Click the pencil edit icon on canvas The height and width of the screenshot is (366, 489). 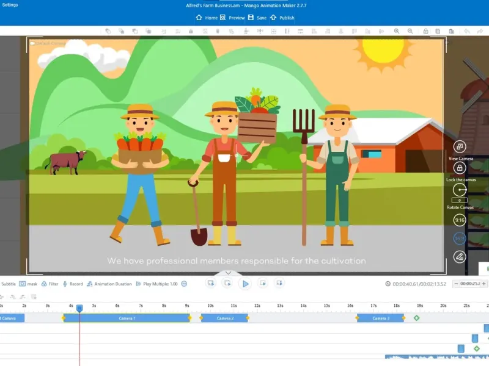[x=460, y=257]
